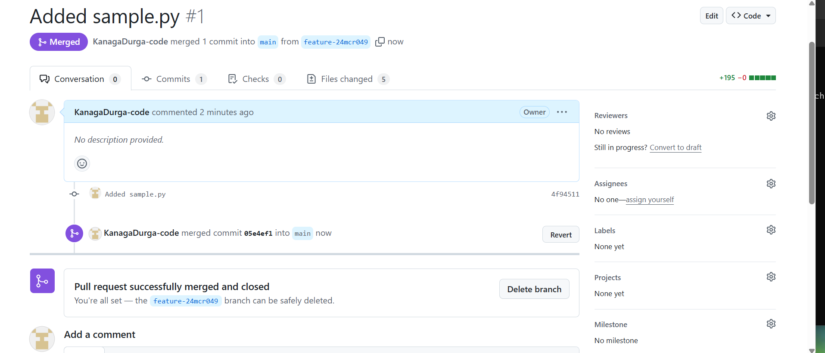Viewport: 825px width, 353px height.
Task: Open Projects settings gear
Action: (x=771, y=277)
